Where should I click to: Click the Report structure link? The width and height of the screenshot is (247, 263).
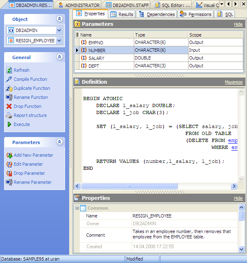(30, 115)
